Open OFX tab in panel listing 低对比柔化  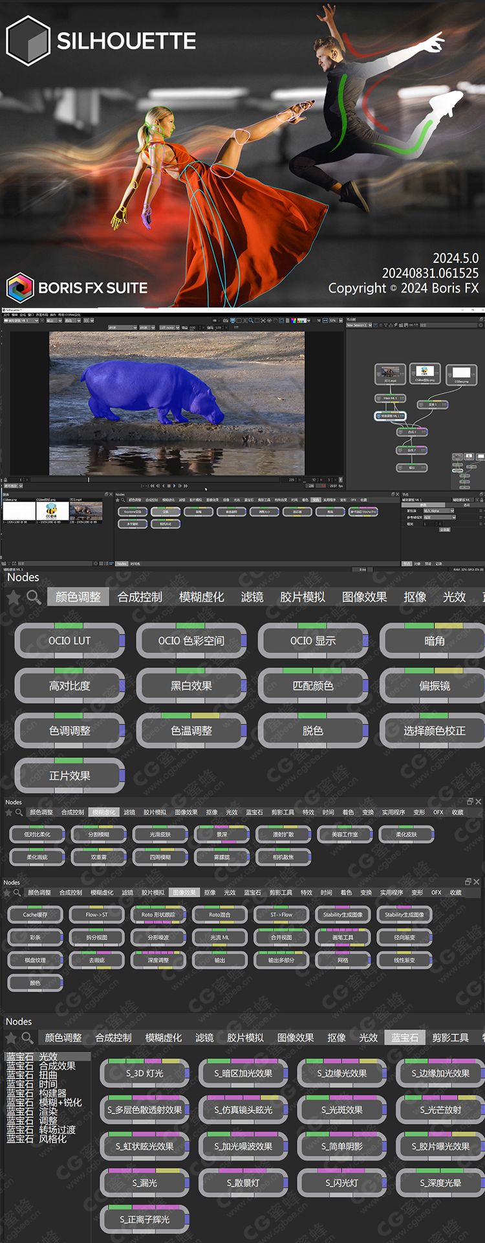tap(438, 812)
